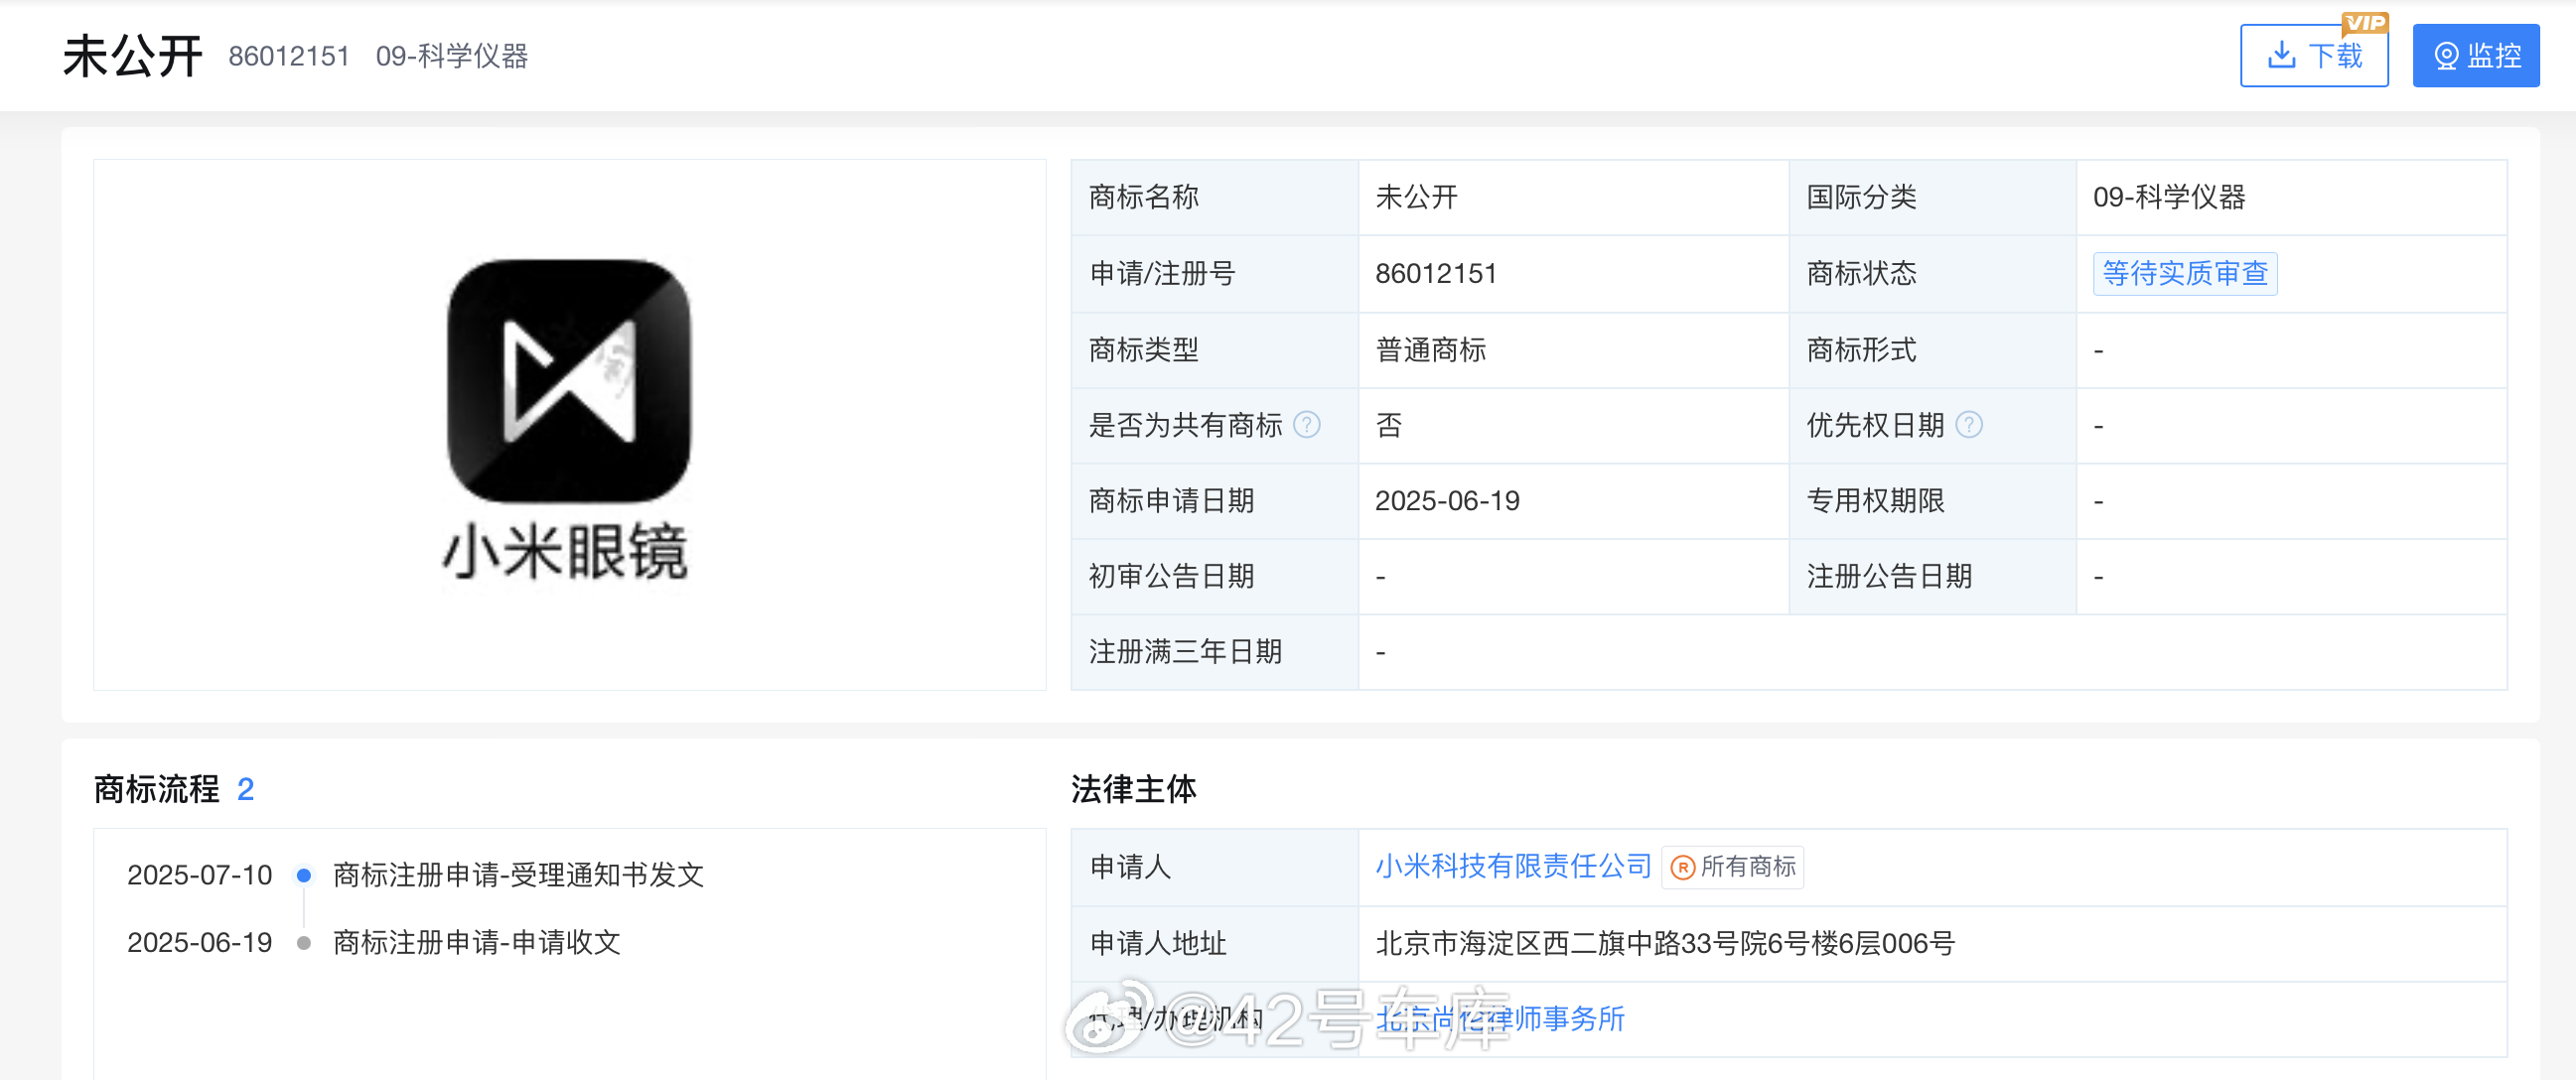2576x1080 pixels.
Task: Click the application number 86012151 table cell
Action: pos(1573,273)
